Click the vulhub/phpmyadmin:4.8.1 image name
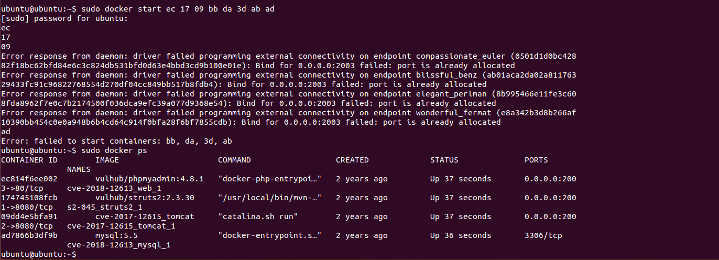This screenshot has width=719, height=260. tap(149, 179)
